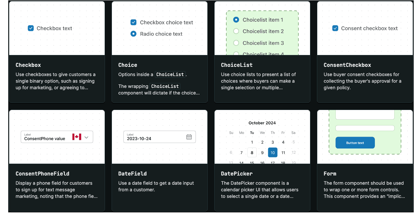Click the Canadian flag in ConsentPhoneField

(76, 137)
